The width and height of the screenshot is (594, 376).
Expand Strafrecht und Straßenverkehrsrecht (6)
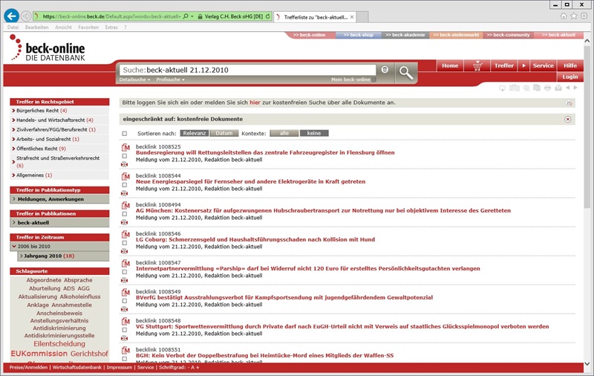point(58,162)
